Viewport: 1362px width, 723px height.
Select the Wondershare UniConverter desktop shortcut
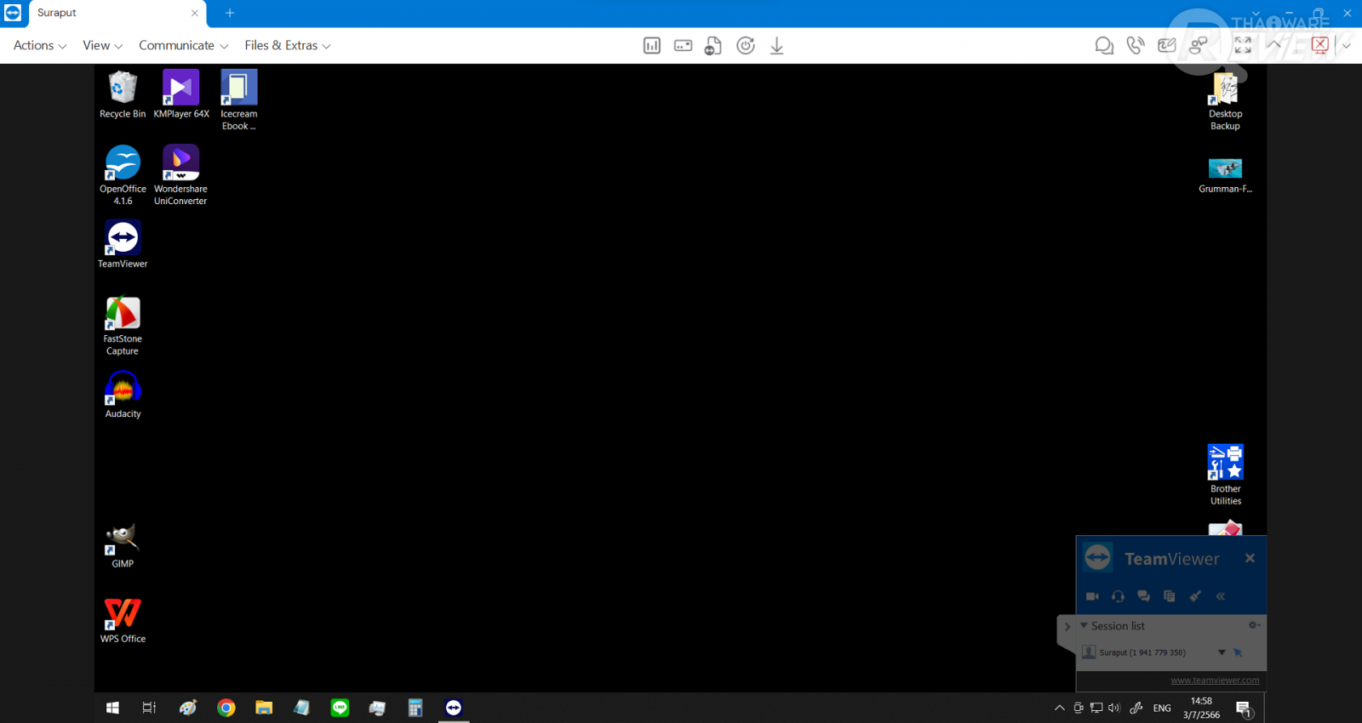click(x=180, y=175)
